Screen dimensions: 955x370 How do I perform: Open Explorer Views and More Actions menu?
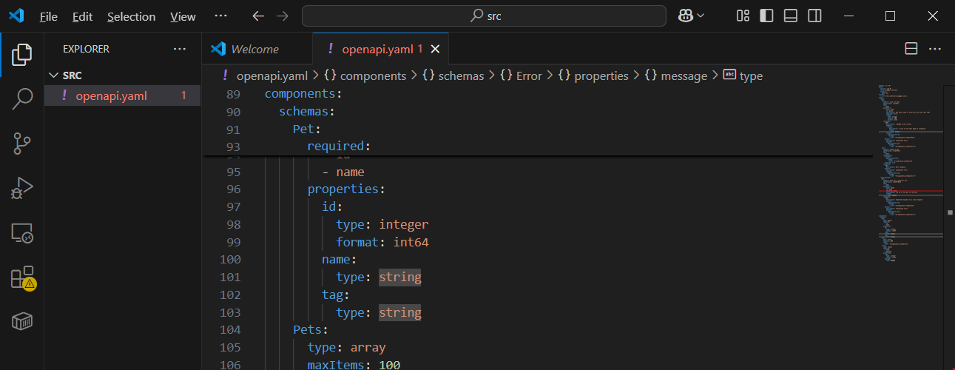point(180,49)
